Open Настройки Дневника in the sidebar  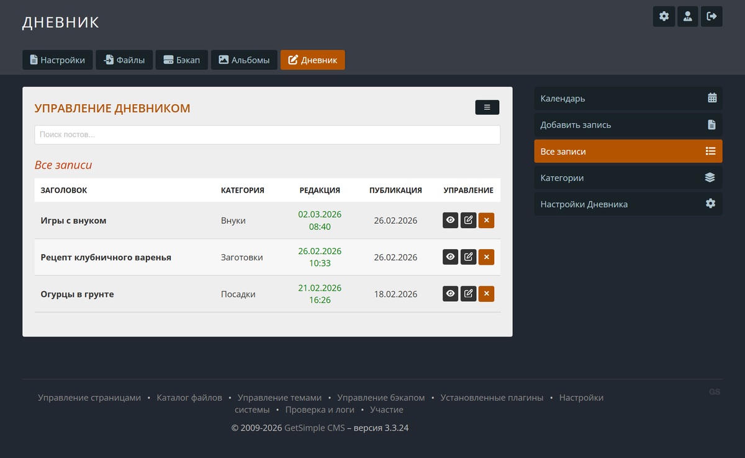[x=628, y=204]
